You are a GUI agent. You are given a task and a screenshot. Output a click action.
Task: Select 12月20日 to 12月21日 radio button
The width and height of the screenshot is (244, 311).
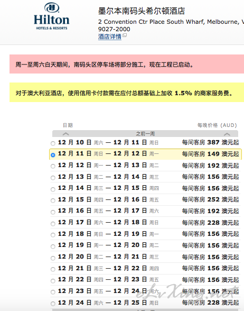53,258
